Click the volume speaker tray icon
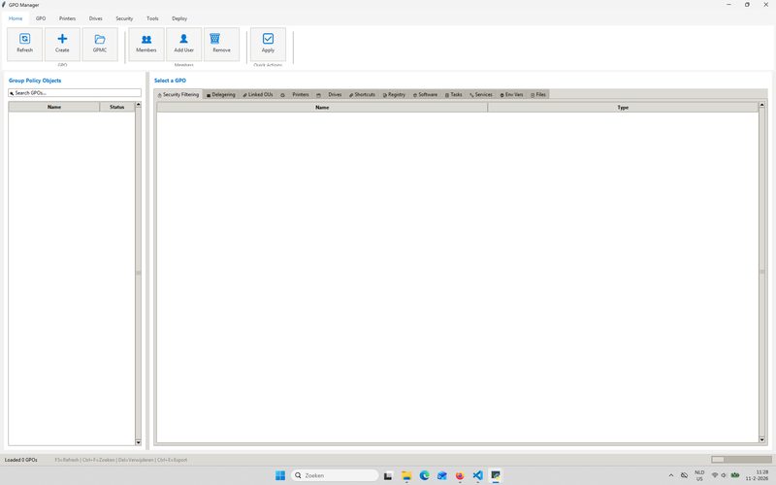Screen dimensions: 776x485 (x=724, y=475)
